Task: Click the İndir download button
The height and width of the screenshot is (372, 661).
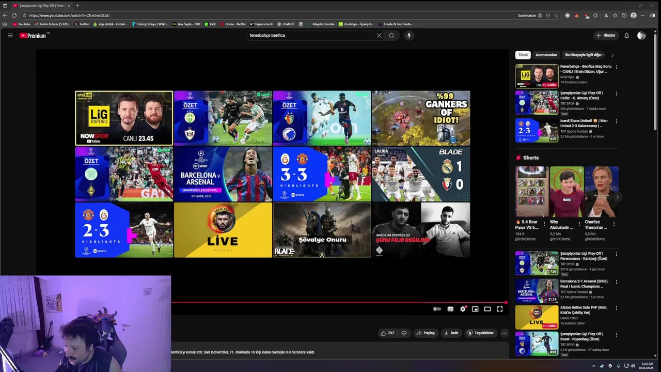Action: (x=451, y=333)
